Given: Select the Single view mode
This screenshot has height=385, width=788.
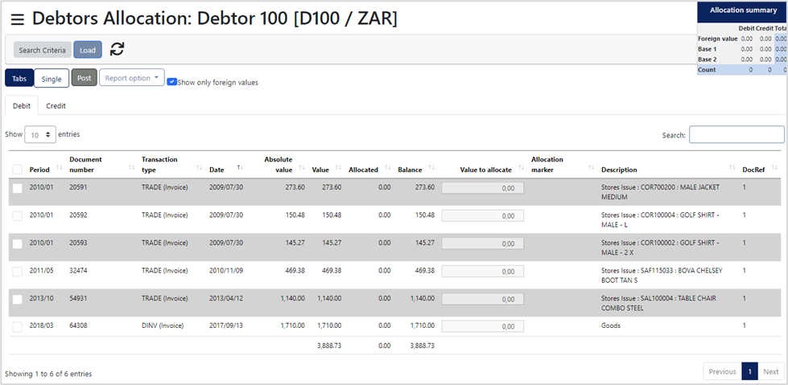Looking at the screenshot, I should click(52, 78).
